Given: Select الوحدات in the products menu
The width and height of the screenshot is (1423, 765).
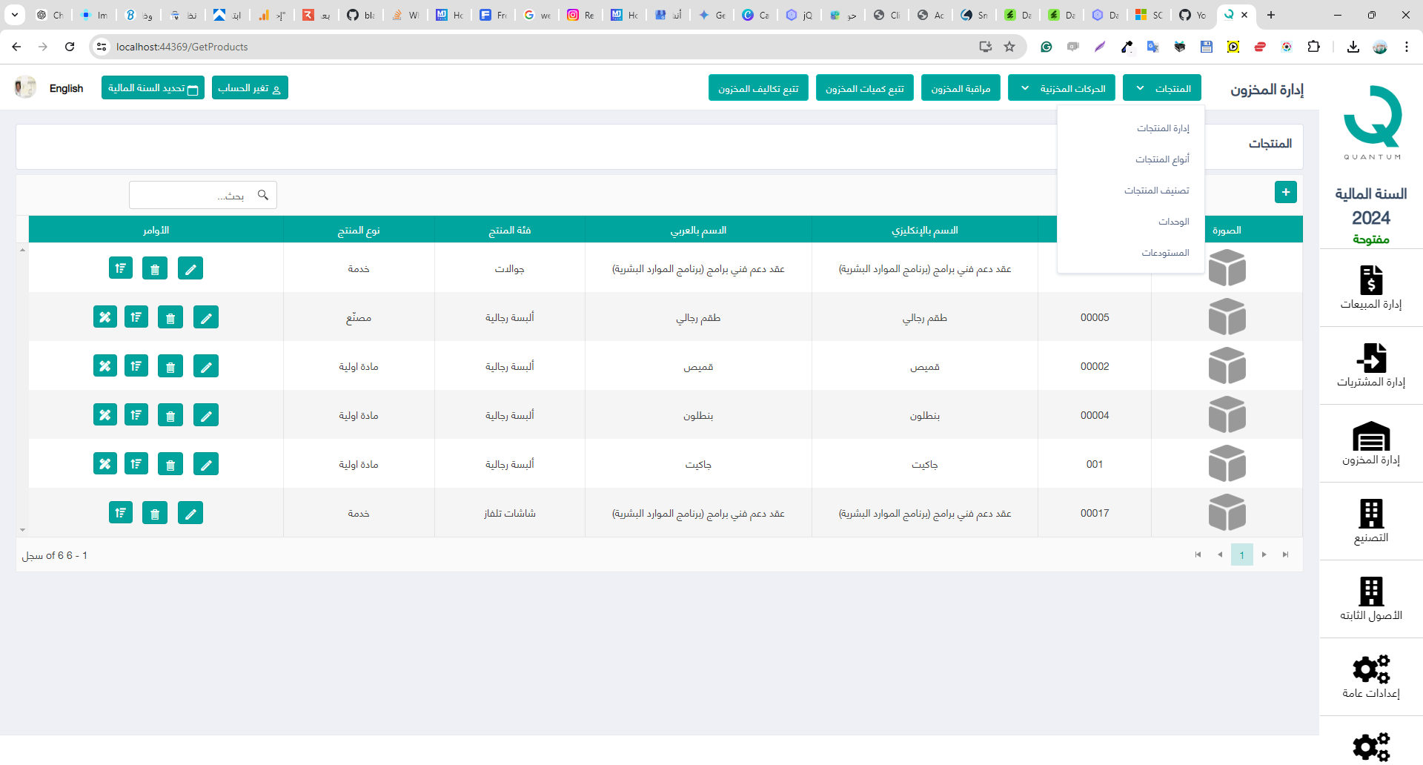Looking at the screenshot, I should (x=1173, y=222).
